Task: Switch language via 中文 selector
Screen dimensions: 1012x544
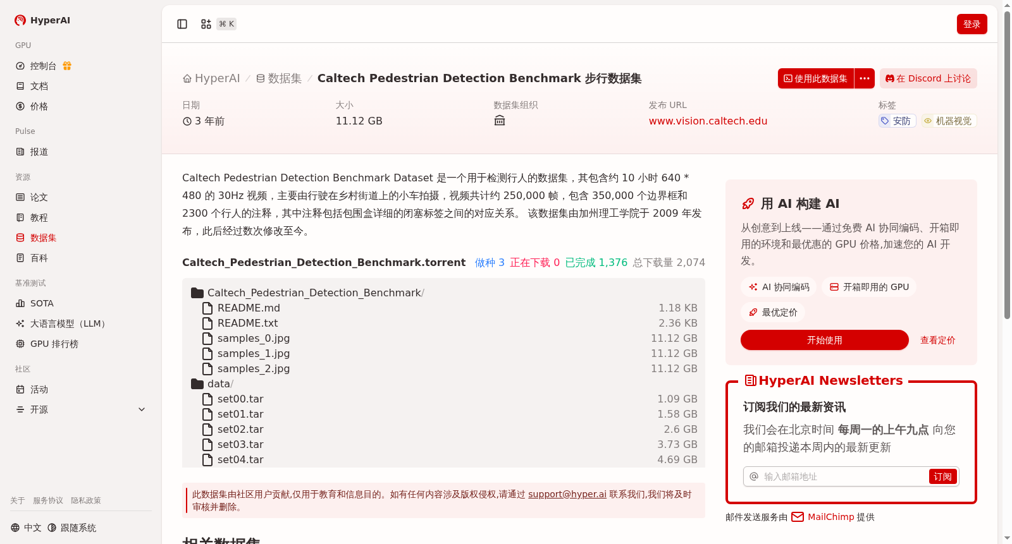Action: coord(26,528)
